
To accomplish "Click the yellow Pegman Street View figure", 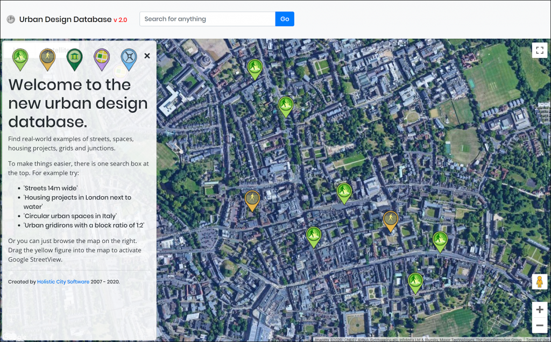I will click(x=539, y=282).
